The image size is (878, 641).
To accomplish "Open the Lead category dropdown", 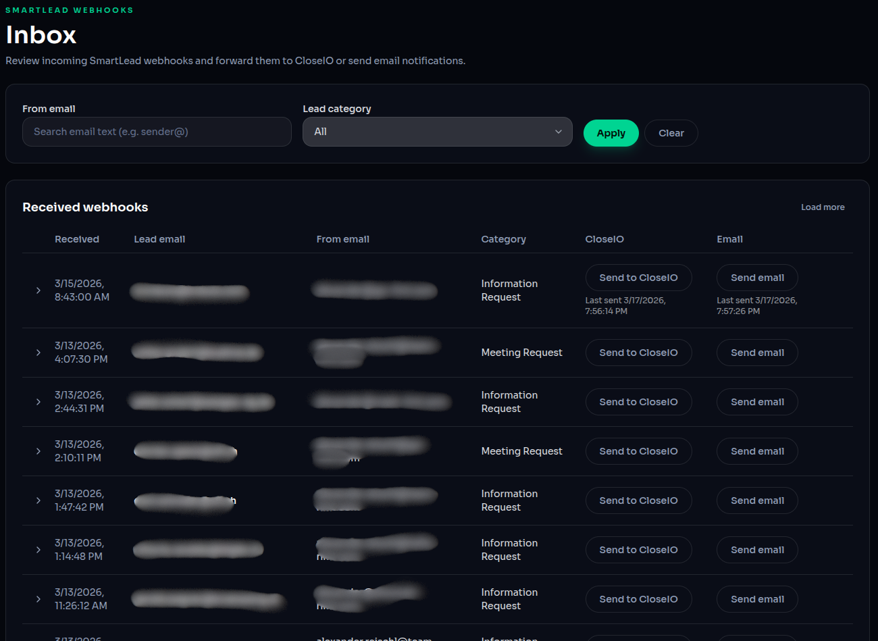I will pos(438,132).
